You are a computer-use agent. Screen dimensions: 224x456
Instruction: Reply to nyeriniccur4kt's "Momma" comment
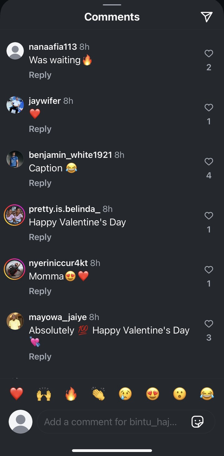(40, 291)
